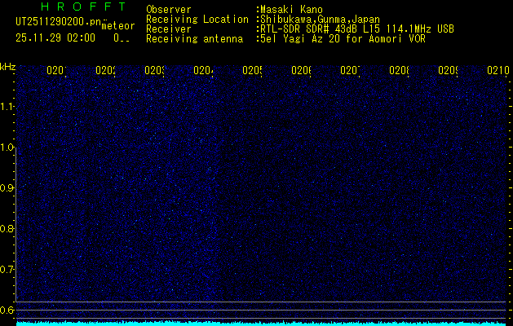513x326 pixels.
Task: Click the 1.0 kHz frequency label
Action: point(7,148)
